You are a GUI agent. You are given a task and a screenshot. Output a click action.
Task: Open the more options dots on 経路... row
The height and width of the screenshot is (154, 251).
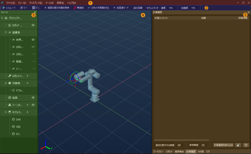(34, 61)
